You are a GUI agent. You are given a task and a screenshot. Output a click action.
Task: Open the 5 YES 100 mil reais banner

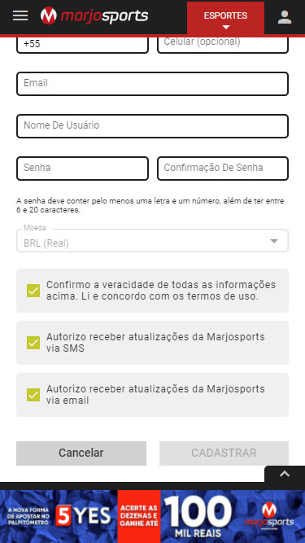[x=153, y=516]
